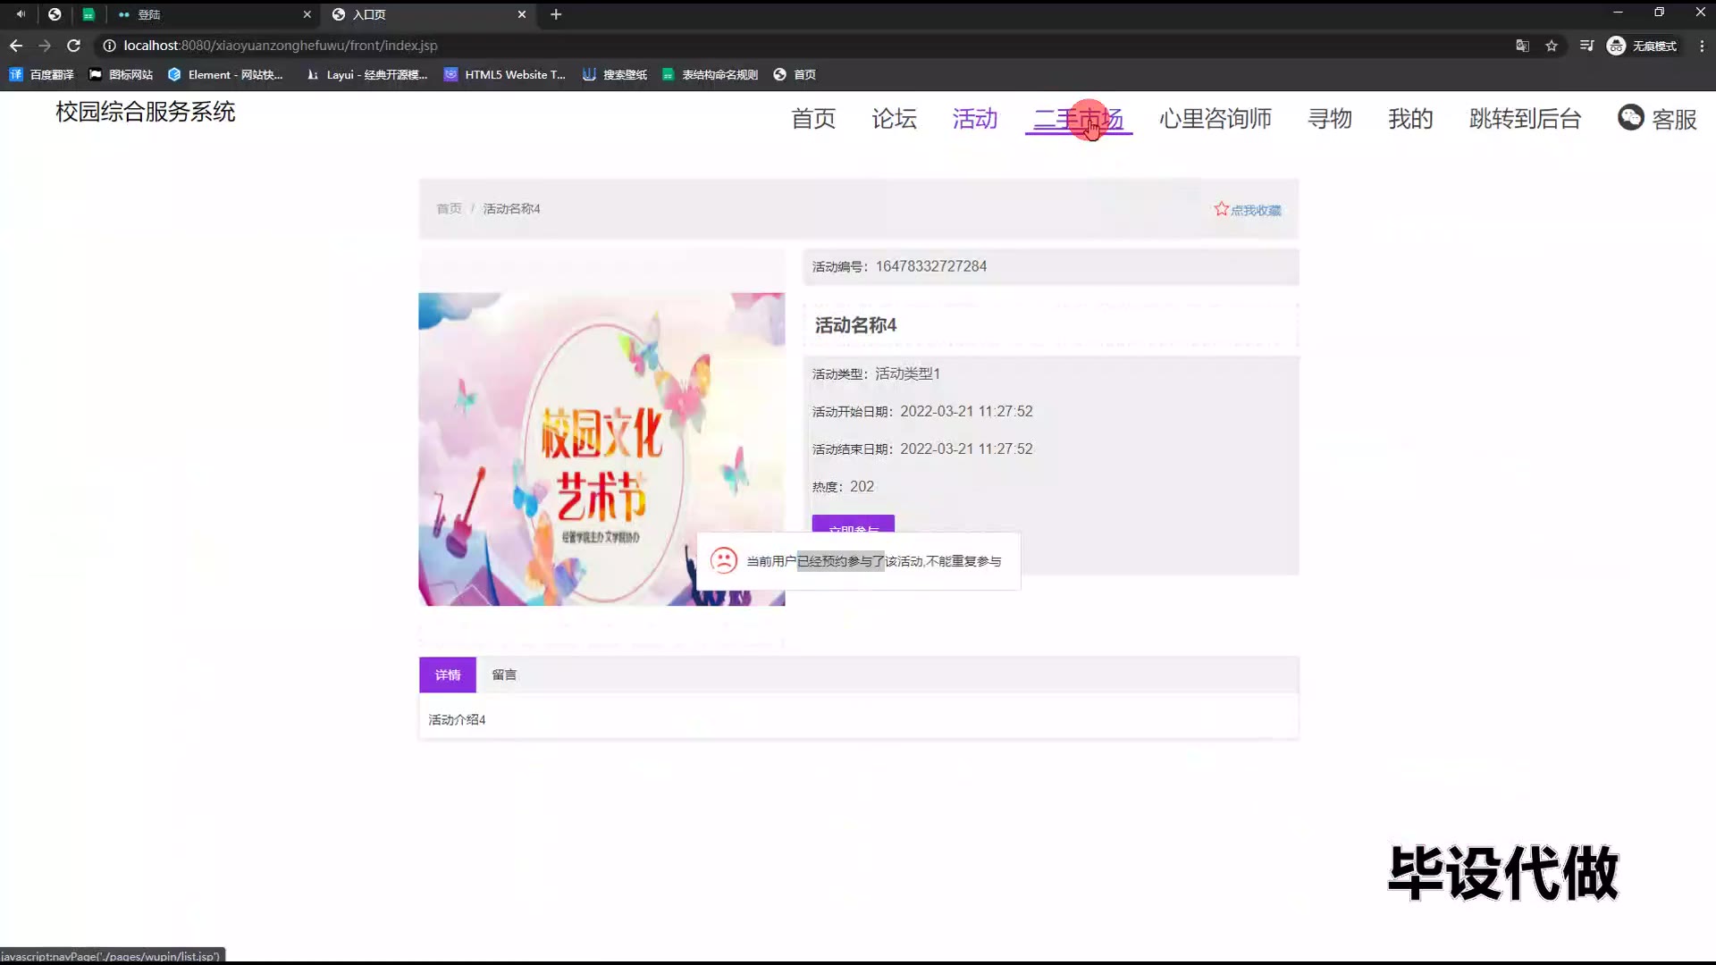Bookmark this page with the star icon
The image size is (1716, 965).
[1552, 46]
